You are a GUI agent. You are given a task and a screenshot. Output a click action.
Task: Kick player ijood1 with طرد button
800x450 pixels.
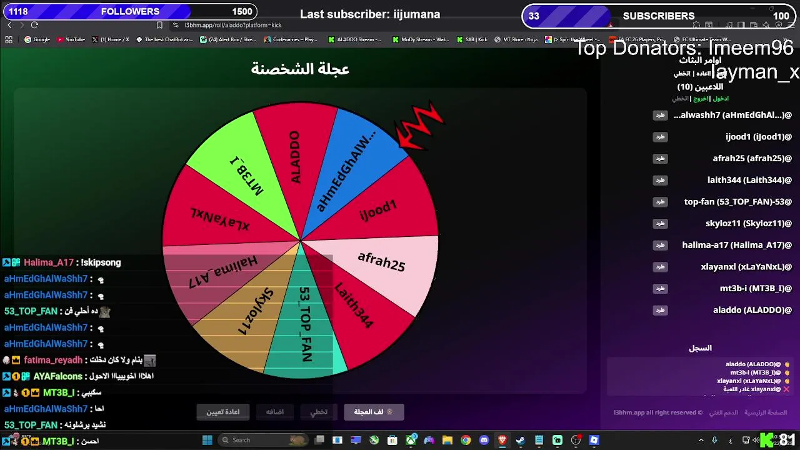click(660, 137)
